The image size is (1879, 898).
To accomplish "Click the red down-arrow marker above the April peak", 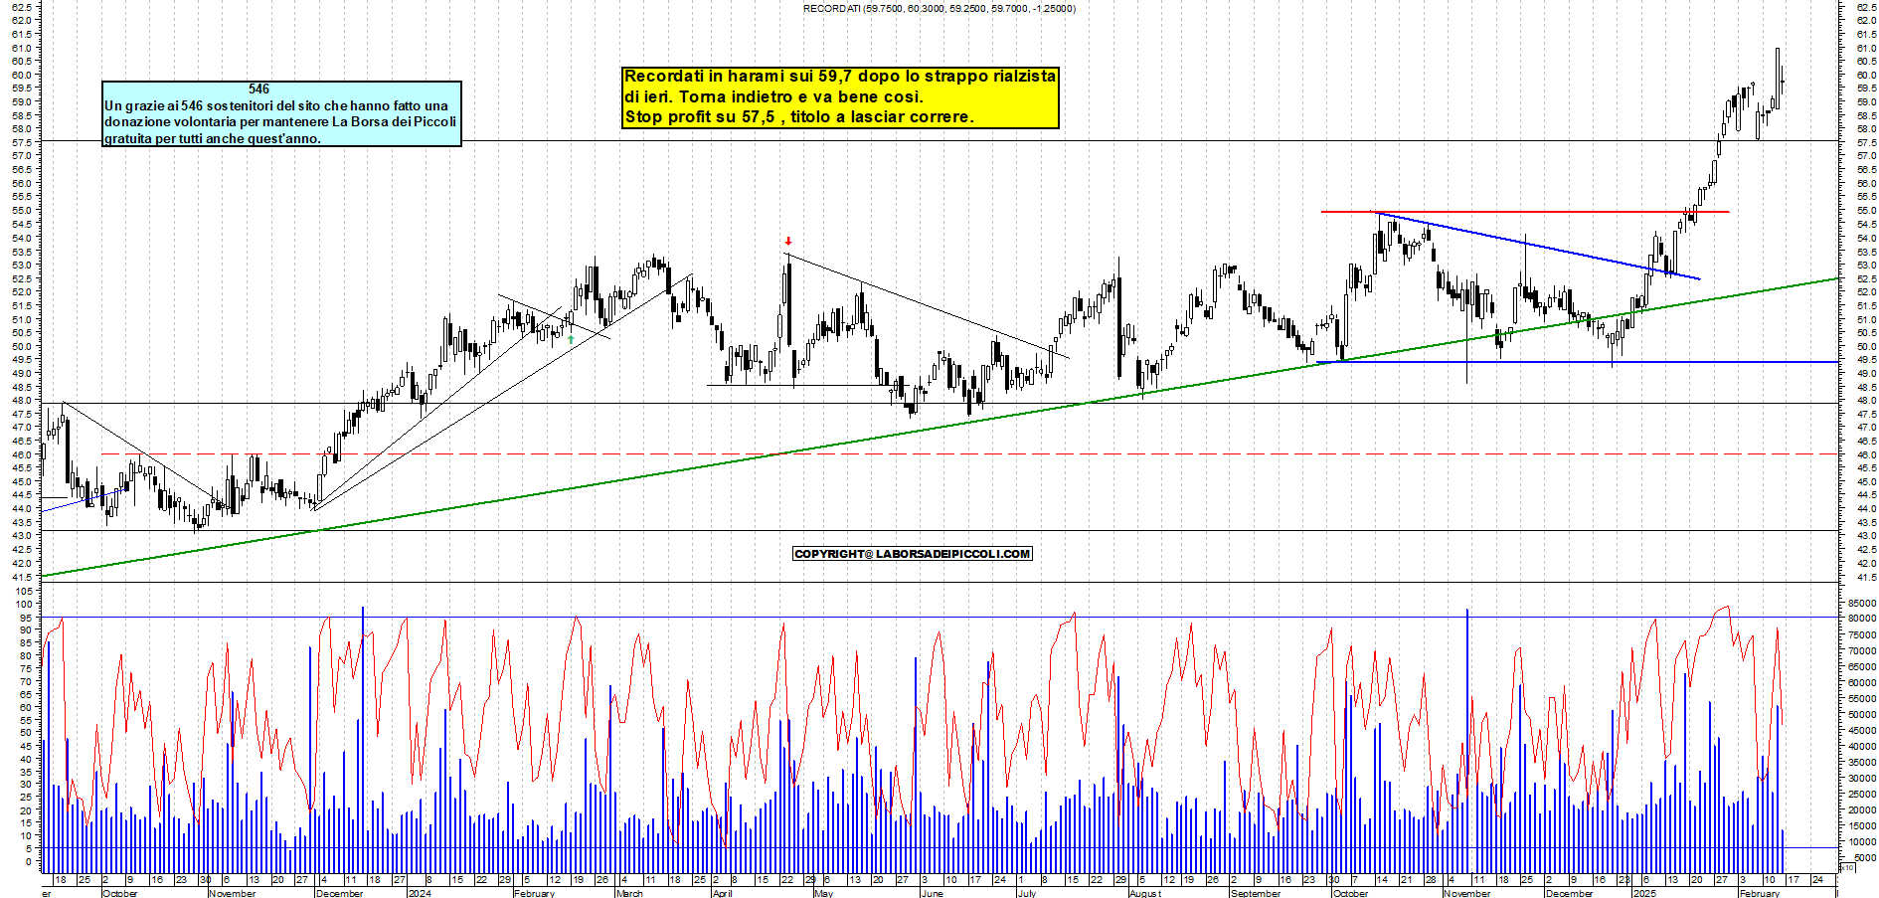I will (x=788, y=242).
